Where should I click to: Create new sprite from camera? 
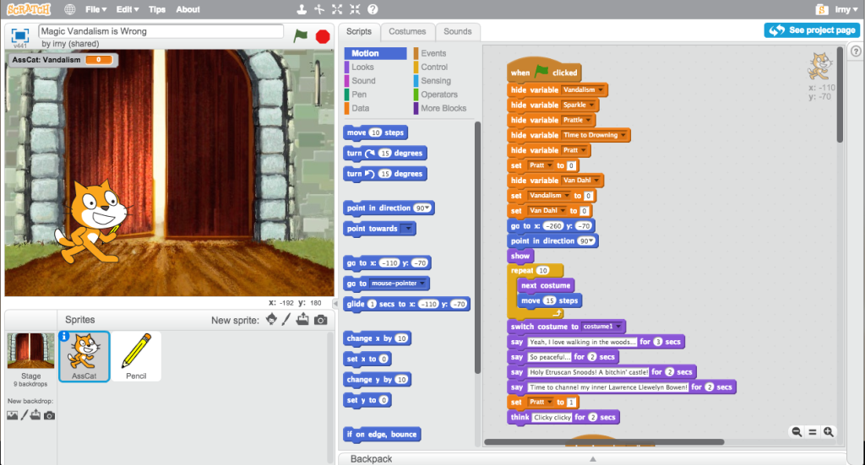320,320
